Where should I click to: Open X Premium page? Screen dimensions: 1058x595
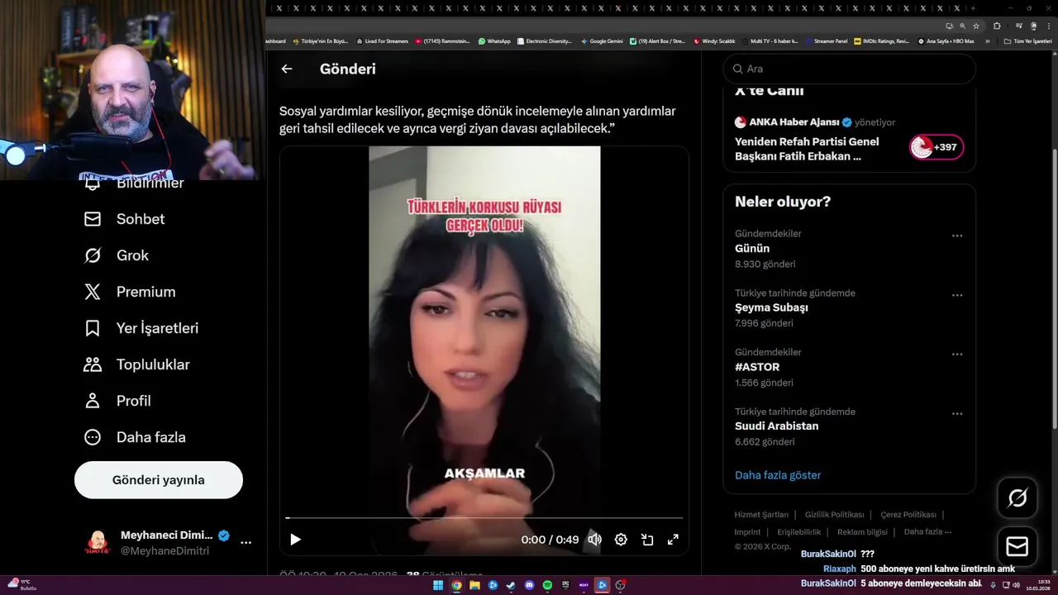[x=129, y=292]
